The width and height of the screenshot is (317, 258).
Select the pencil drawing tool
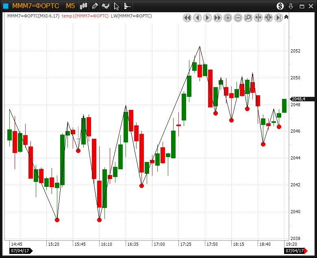click(x=95, y=6)
